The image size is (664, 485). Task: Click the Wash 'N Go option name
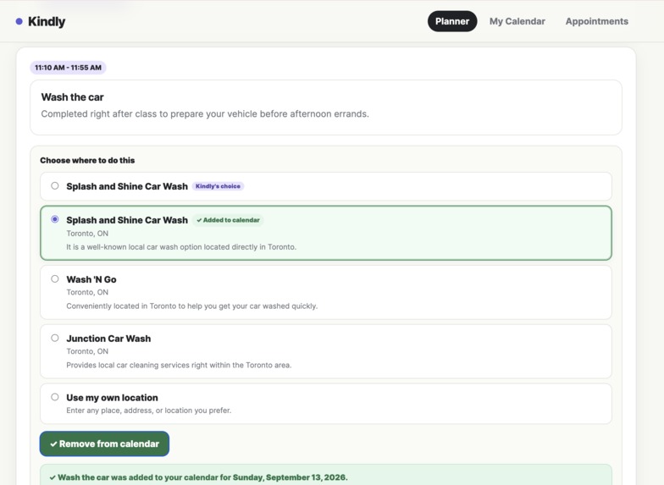[x=91, y=279]
